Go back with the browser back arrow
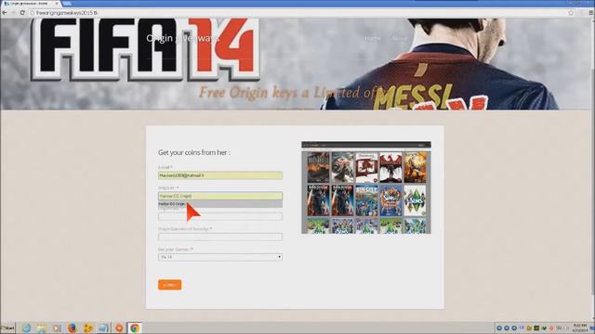This screenshot has height=334, width=595. [x=5, y=12]
